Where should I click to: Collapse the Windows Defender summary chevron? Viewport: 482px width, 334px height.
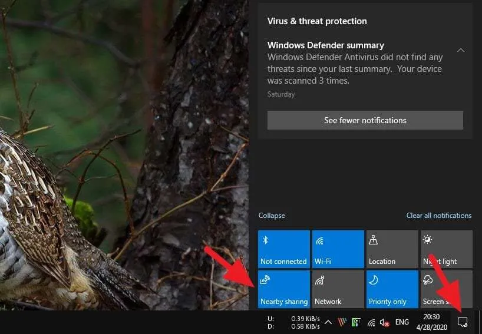click(461, 50)
